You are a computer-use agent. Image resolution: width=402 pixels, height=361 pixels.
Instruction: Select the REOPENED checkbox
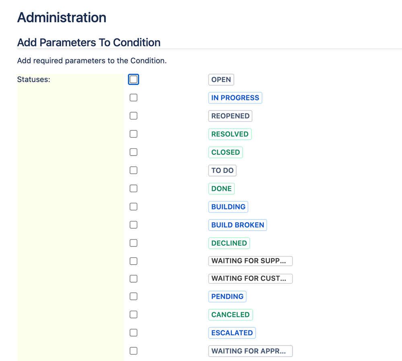(133, 116)
